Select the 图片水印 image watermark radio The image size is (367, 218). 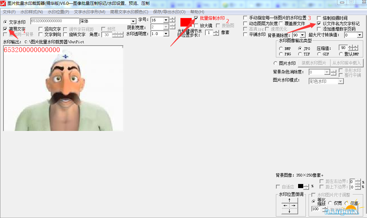click(x=275, y=63)
